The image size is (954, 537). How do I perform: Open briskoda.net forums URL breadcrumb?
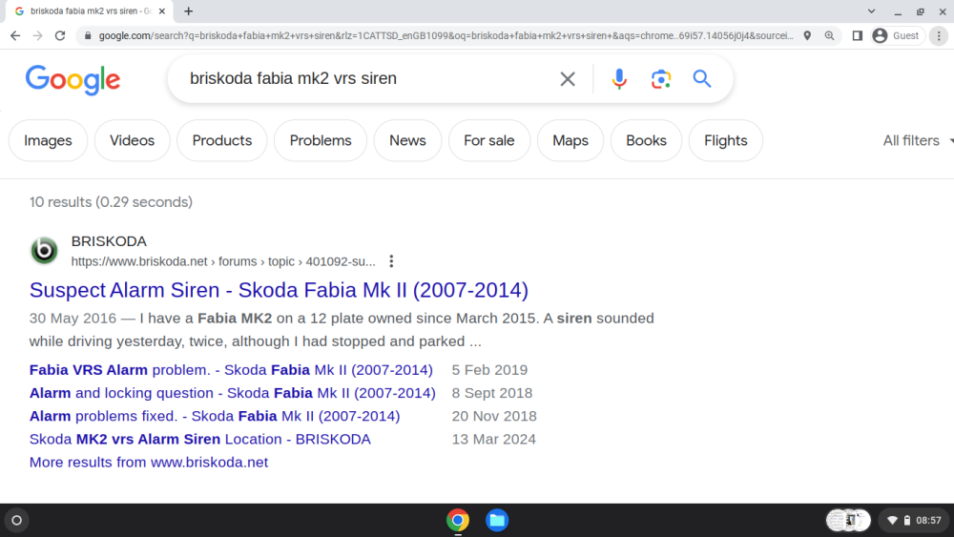[223, 261]
